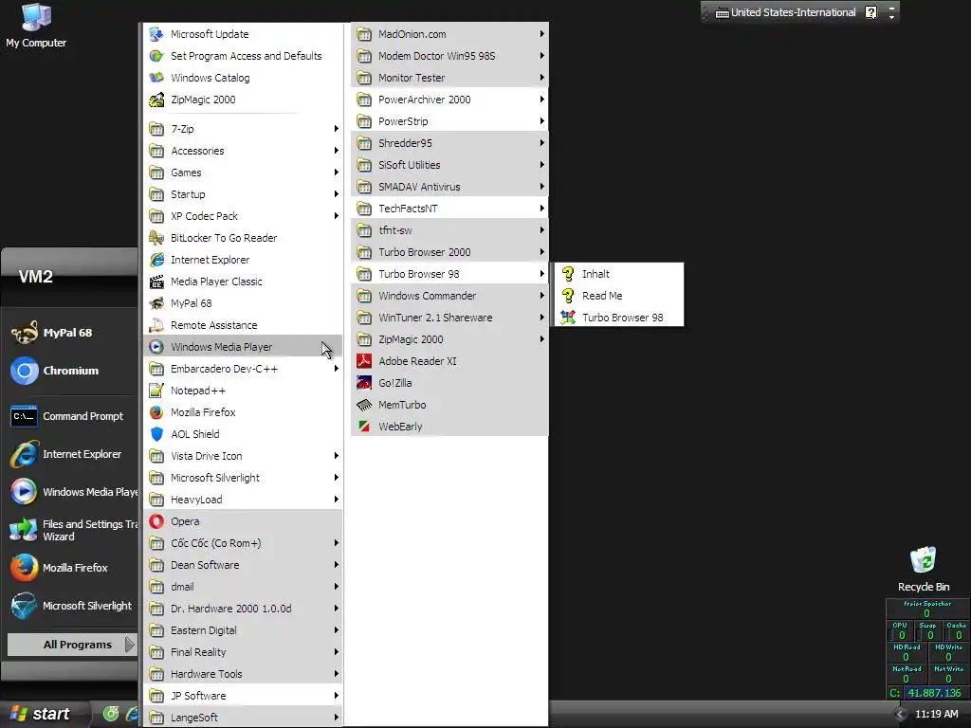
Task: Click the Windows Catalog icon
Action: click(x=156, y=78)
